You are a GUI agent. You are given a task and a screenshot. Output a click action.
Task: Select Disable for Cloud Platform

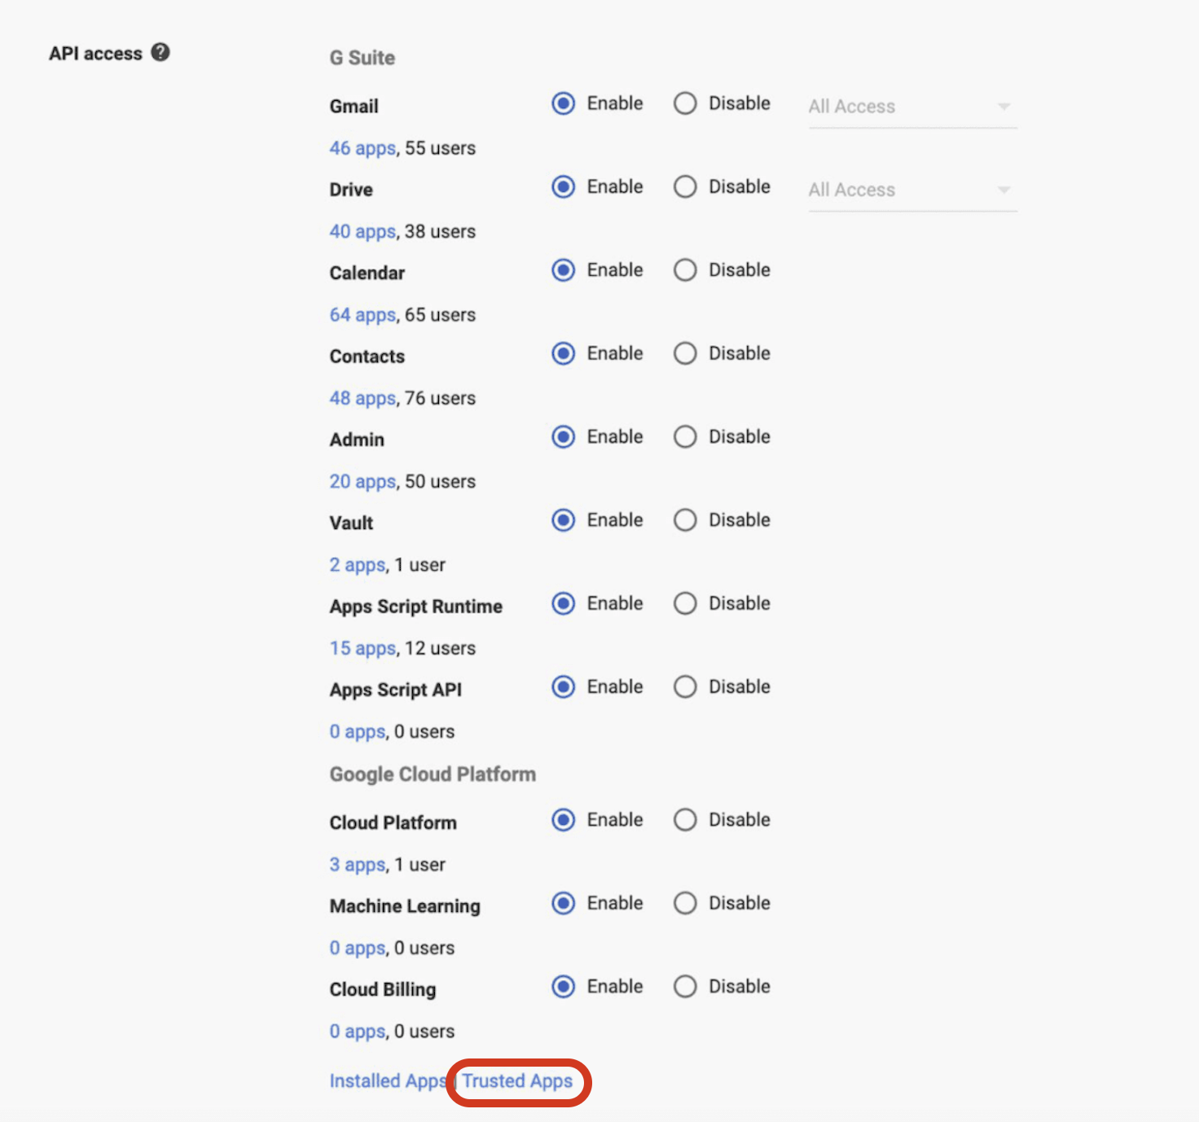[x=685, y=820]
